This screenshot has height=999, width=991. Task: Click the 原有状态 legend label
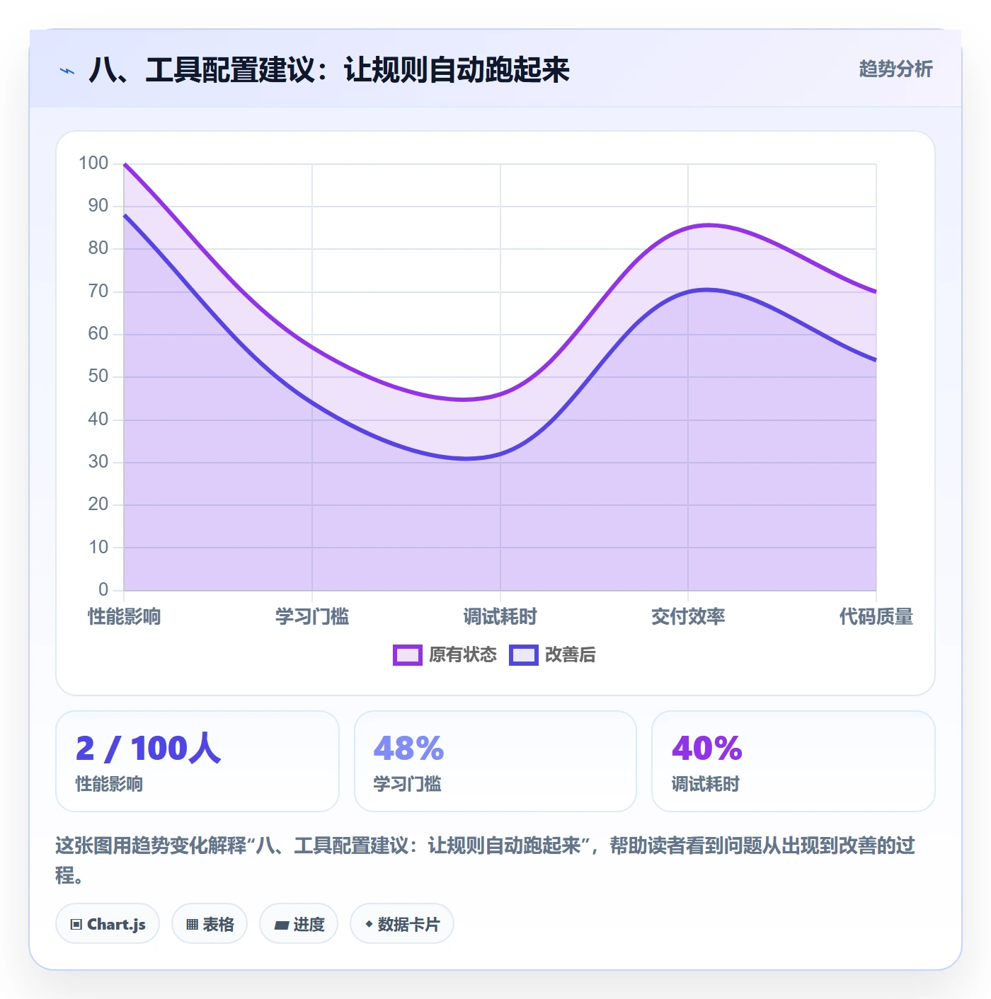coord(462,655)
